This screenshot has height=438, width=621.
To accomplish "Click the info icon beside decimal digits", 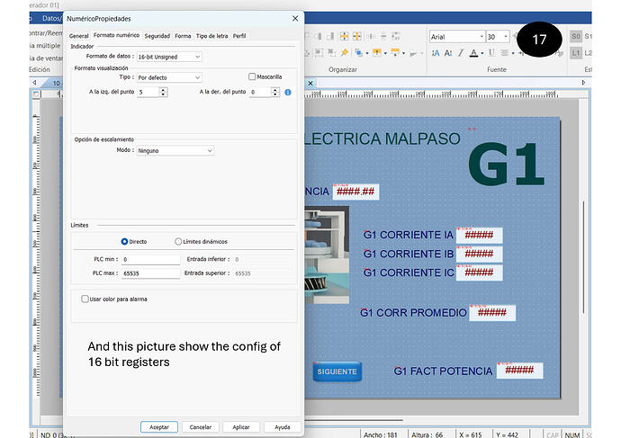I will click(287, 92).
